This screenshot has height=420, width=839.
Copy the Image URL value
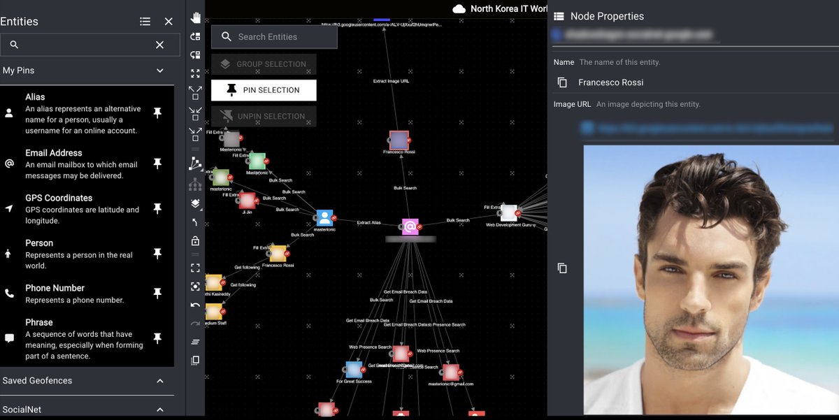[562, 268]
